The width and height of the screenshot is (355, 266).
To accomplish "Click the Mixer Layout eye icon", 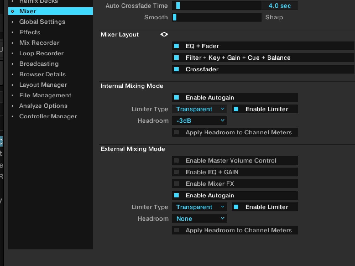I will click(x=164, y=35).
